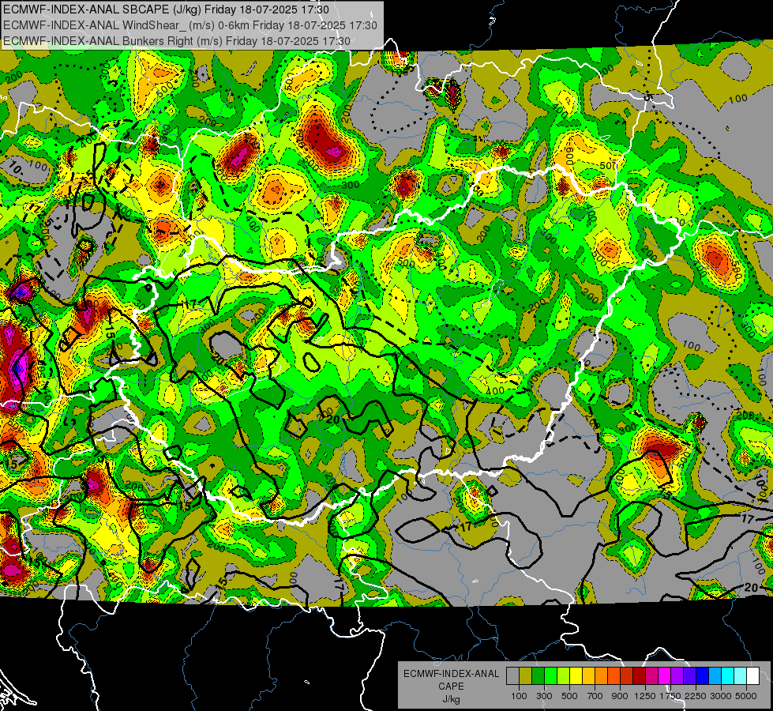Click the red-orange swatch left of 900

pos(614,675)
